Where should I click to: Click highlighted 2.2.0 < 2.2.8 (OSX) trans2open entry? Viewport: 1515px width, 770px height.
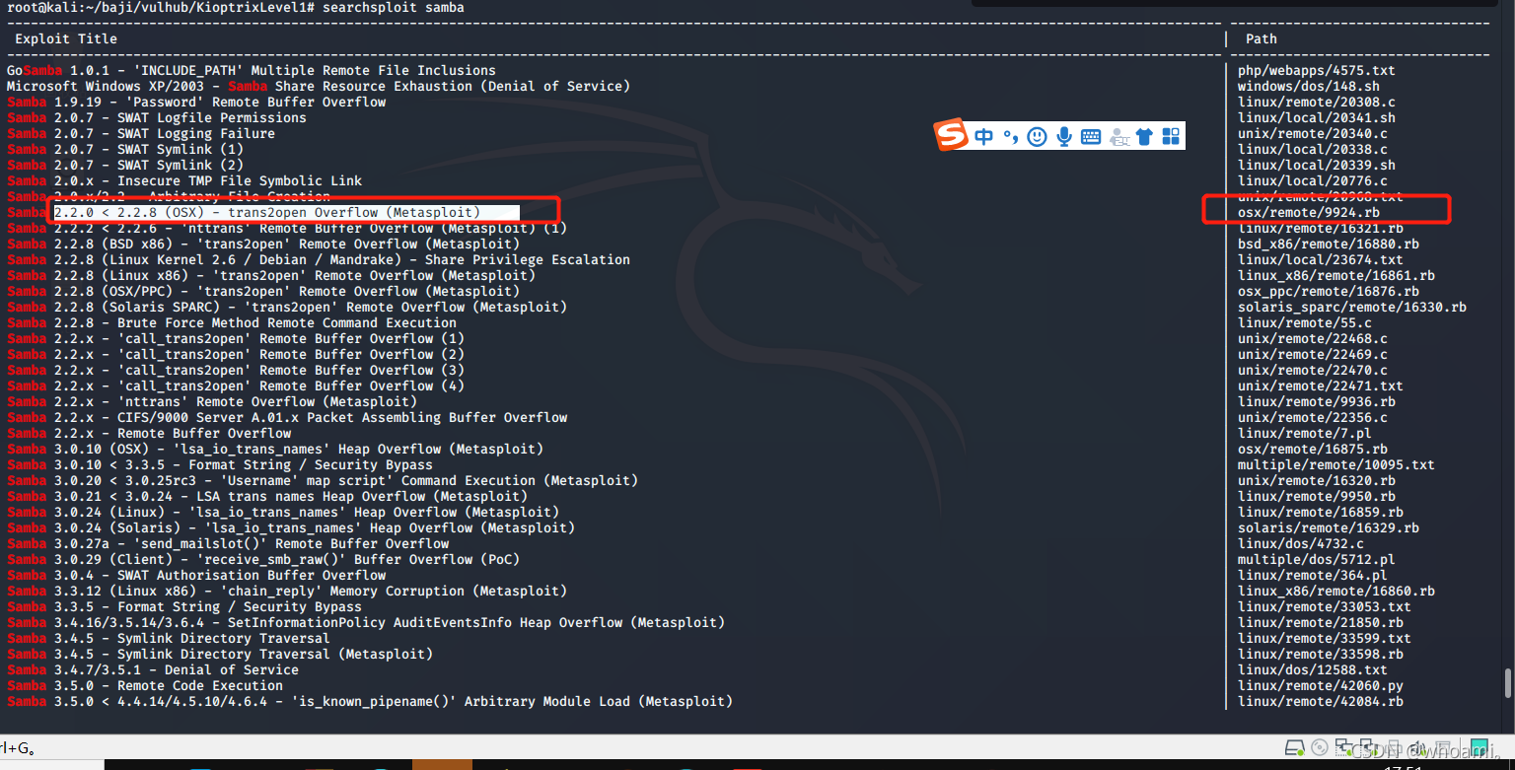click(286, 212)
